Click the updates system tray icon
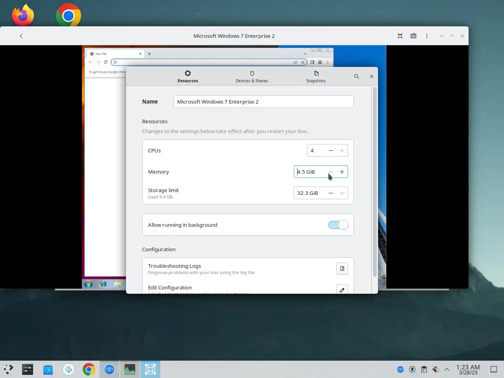Screen dimensions: 504x378 [412, 369]
